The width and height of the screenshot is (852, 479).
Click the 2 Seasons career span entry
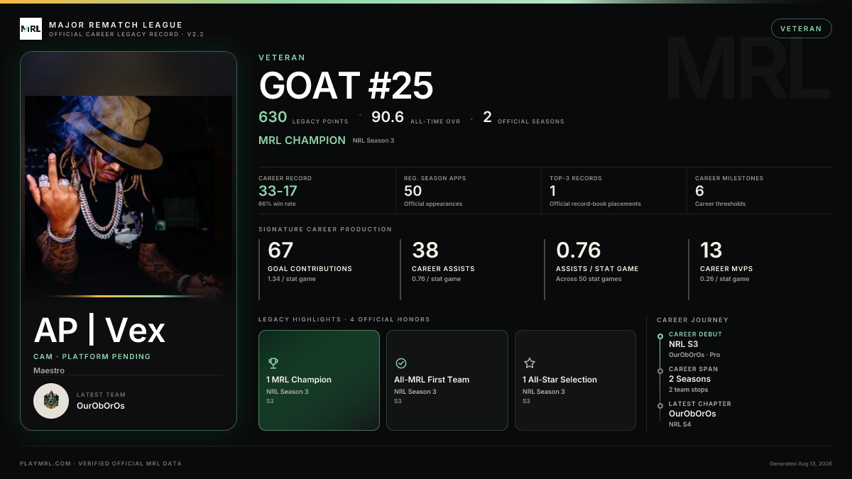689,379
